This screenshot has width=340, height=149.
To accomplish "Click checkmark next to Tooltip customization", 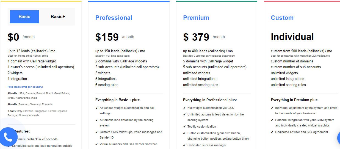I will point(184,127).
